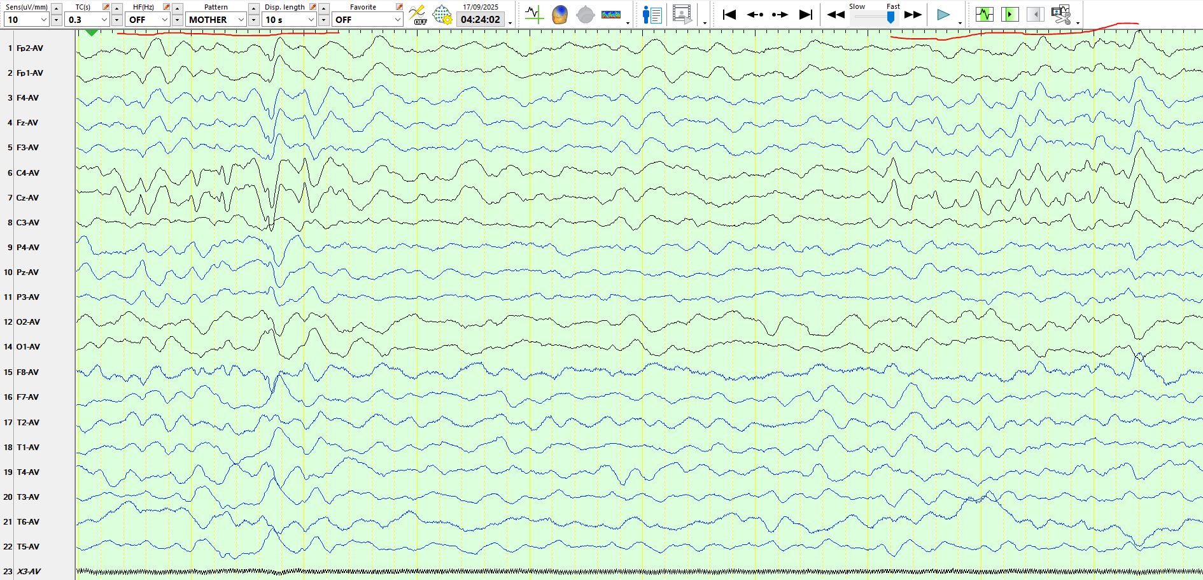The width and height of the screenshot is (1203, 580).
Task: Expand the arrow beside the time display
Action: coord(510,23)
